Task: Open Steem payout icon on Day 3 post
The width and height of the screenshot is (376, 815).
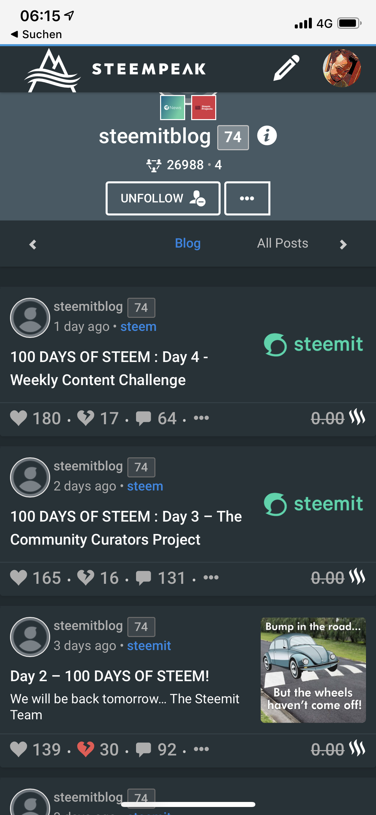Action: point(357,577)
